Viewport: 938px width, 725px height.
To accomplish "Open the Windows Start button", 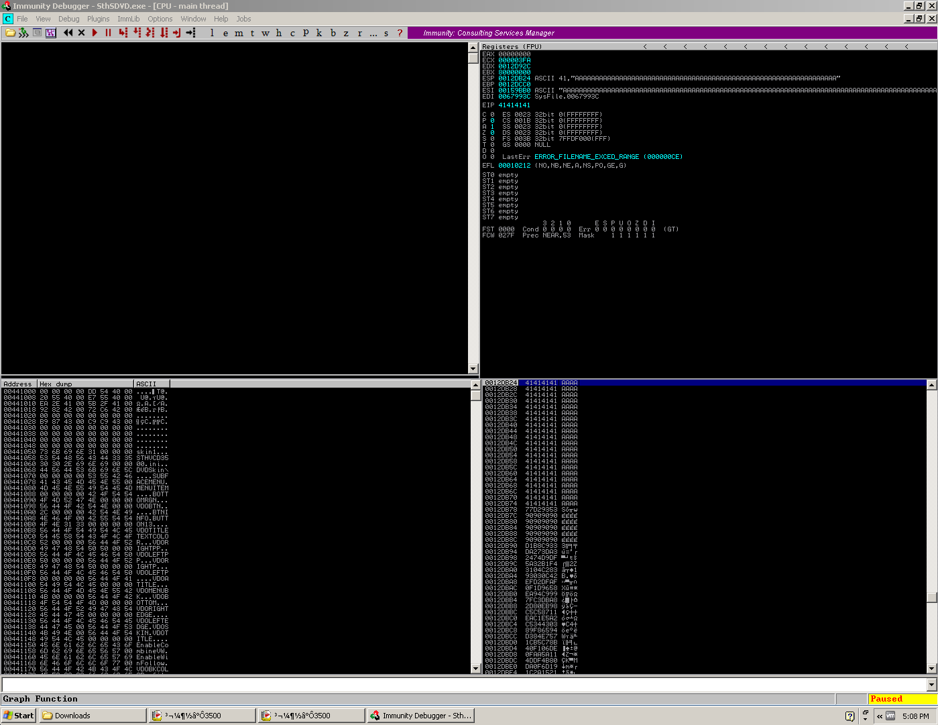I will coord(18,716).
